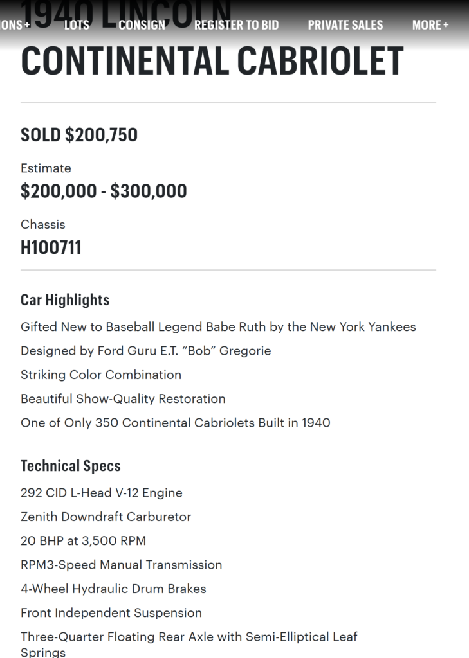Click the chassis number H100711
Screen dimensions: 469x658
pos(51,248)
